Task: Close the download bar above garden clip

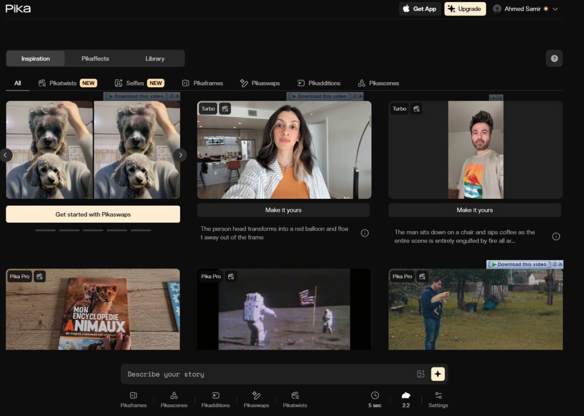Action: pyautogui.click(x=560, y=264)
